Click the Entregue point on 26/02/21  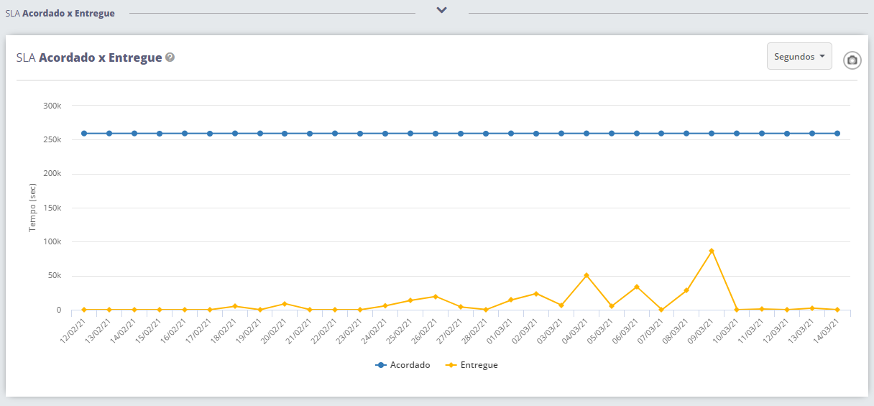pyautogui.click(x=436, y=297)
